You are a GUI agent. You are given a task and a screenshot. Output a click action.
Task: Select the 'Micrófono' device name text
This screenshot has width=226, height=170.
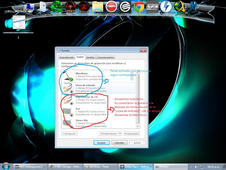pyautogui.click(x=82, y=73)
